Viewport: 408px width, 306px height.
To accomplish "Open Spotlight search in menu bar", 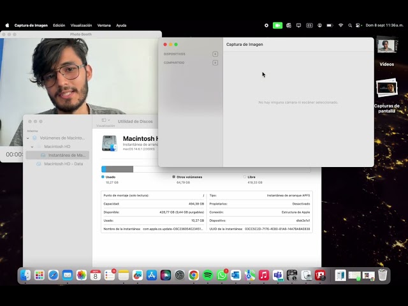I will 350,25.
